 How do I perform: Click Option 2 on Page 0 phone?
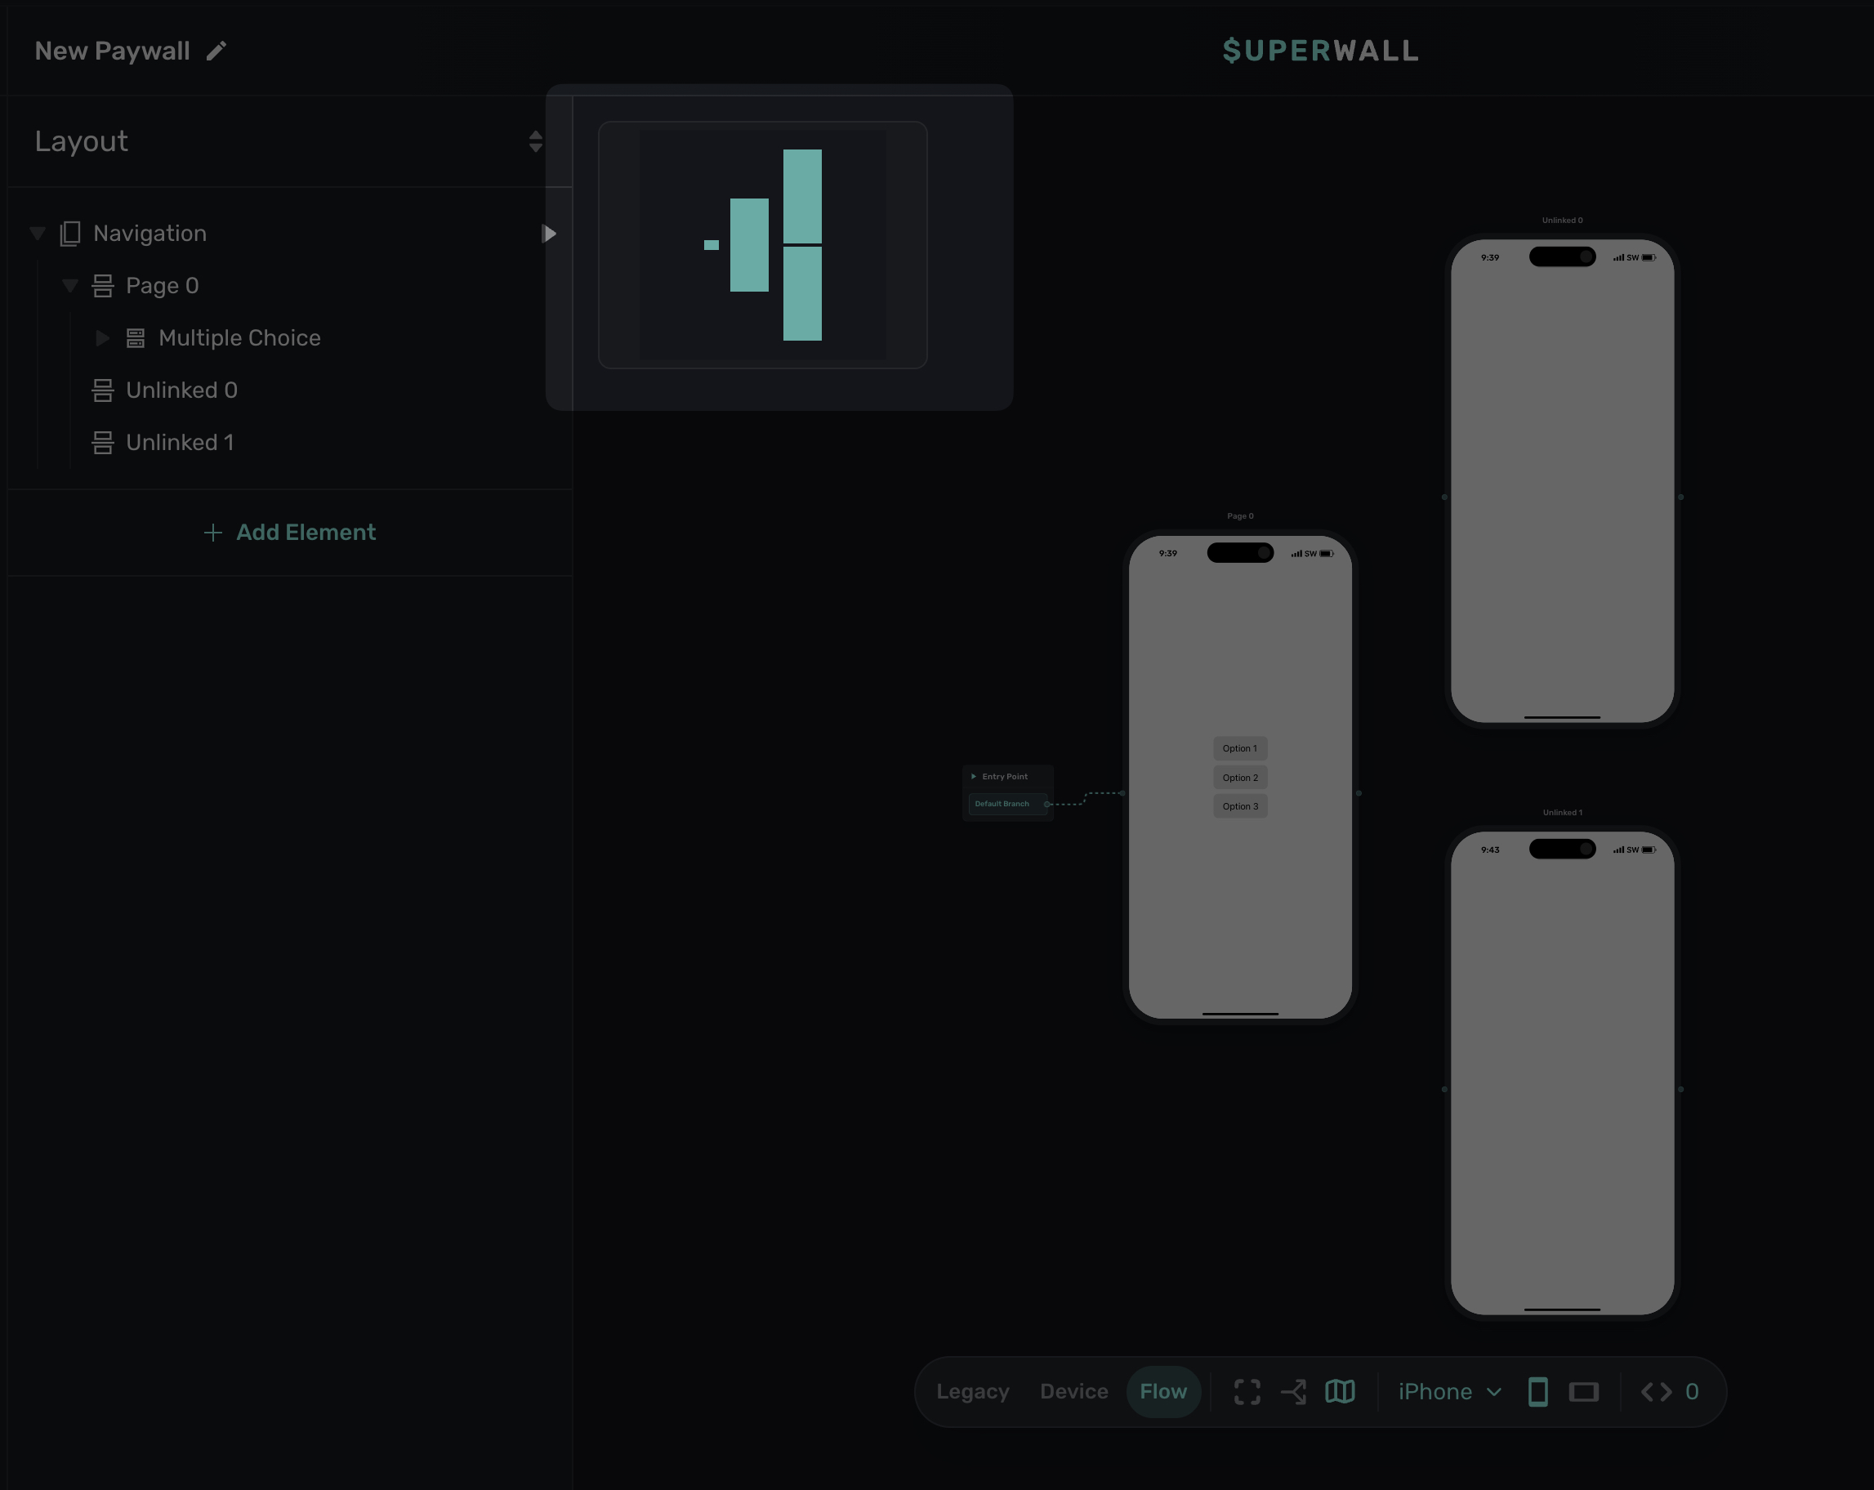pyautogui.click(x=1239, y=777)
